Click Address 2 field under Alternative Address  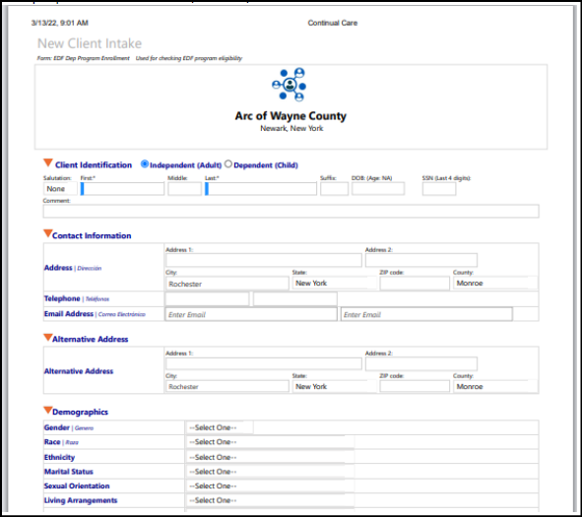tap(421, 363)
